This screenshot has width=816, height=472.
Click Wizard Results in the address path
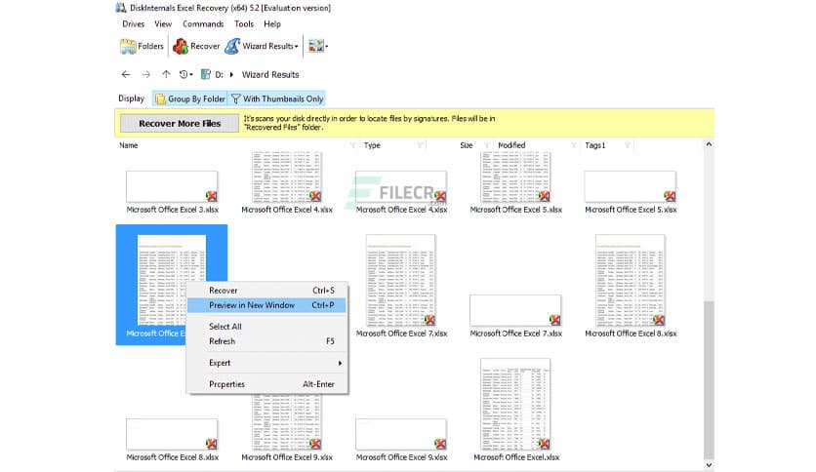click(270, 74)
